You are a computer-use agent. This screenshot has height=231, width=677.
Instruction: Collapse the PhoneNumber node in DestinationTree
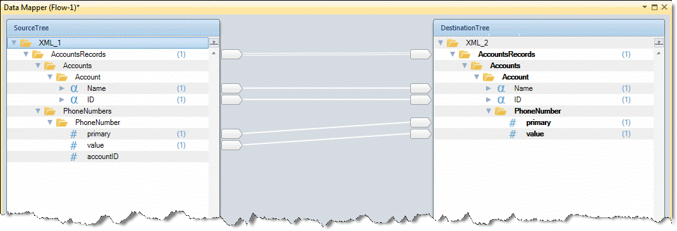click(489, 111)
